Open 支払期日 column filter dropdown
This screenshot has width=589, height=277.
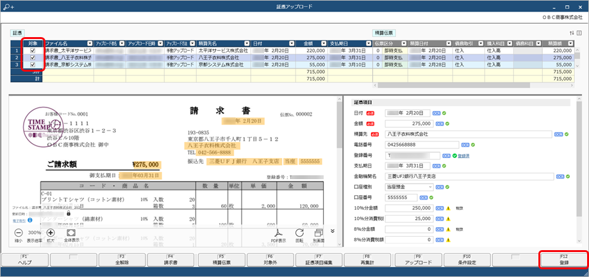point(369,44)
